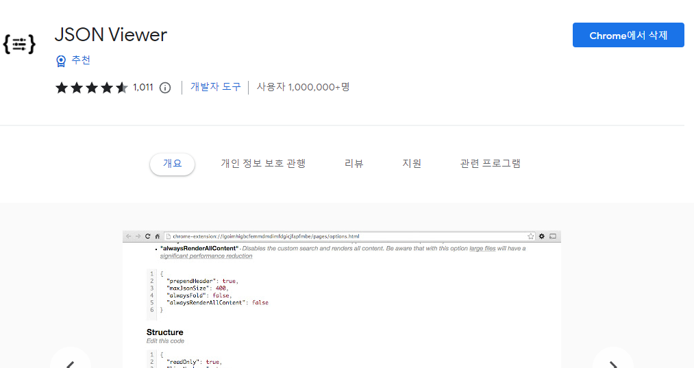Click bookmark star icon in preview screenshot
The image size is (694, 368).
click(531, 236)
